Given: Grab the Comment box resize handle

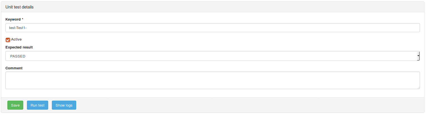Looking at the screenshot, I should 418,88.
